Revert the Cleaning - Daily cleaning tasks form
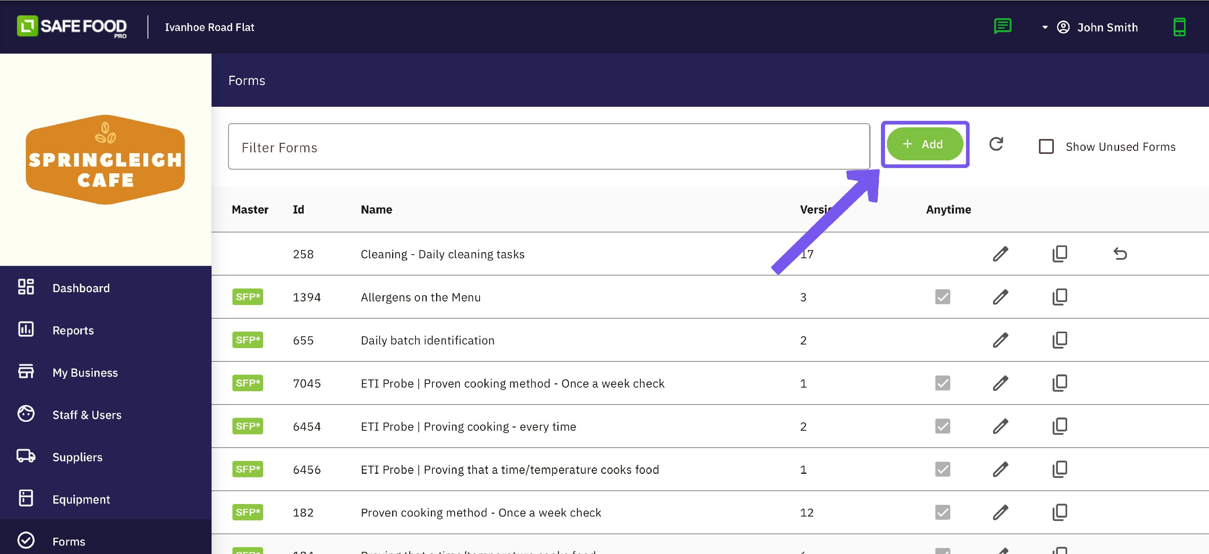Image resolution: width=1209 pixels, height=554 pixels. [x=1120, y=254]
